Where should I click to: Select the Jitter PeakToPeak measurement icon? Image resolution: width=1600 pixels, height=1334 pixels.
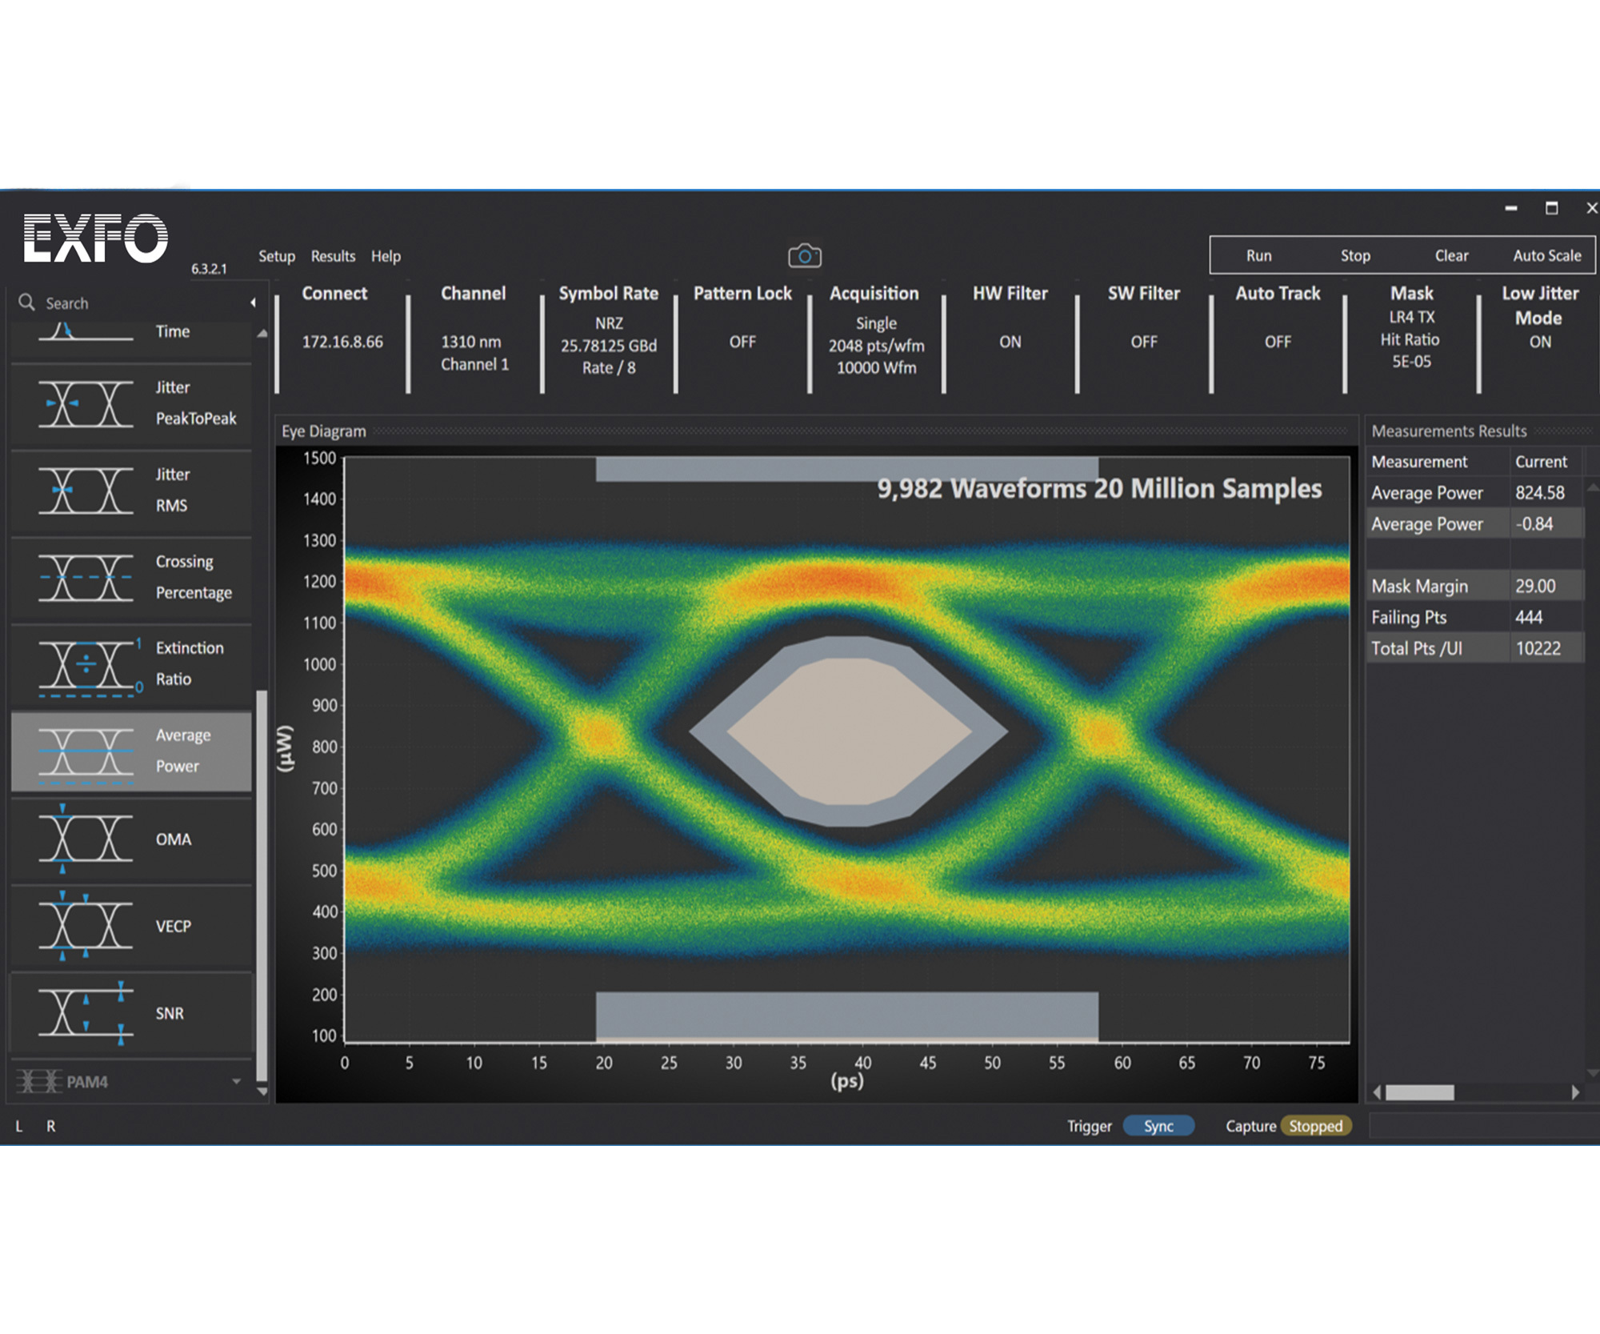coord(86,403)
